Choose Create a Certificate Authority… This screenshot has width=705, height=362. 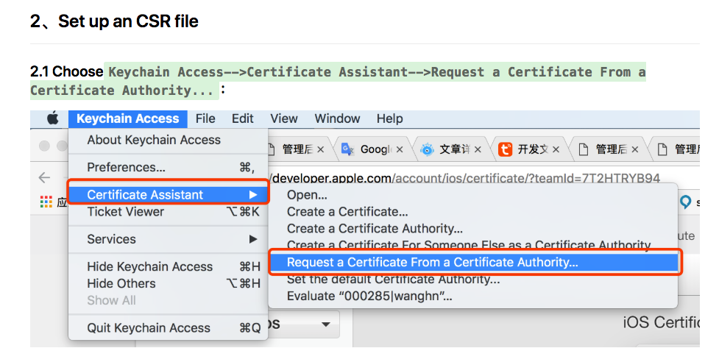(x=473, y=229)
